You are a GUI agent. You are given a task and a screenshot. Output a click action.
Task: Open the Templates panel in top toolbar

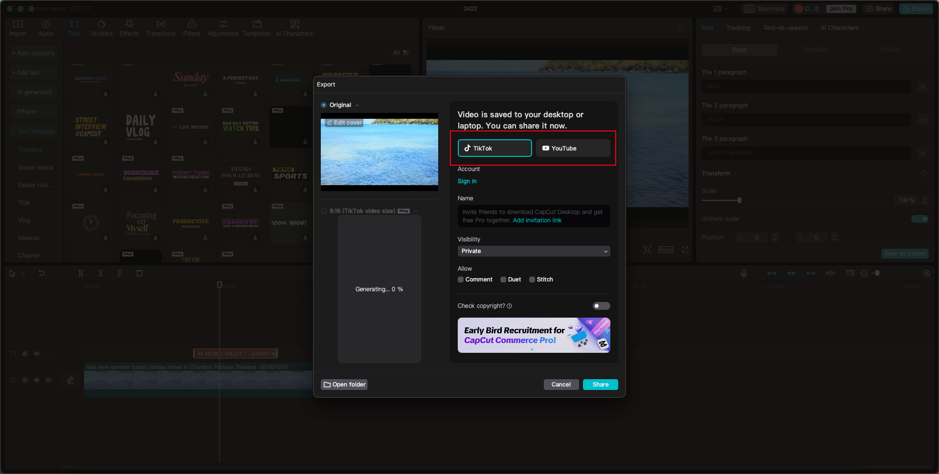point(257,28)
